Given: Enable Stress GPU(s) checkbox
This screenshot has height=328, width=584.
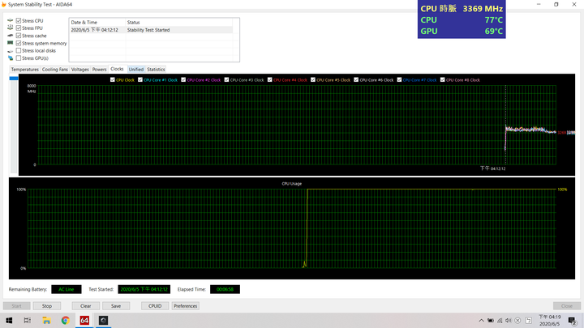Looking at the screenshot, I should [x=18, y=58].
